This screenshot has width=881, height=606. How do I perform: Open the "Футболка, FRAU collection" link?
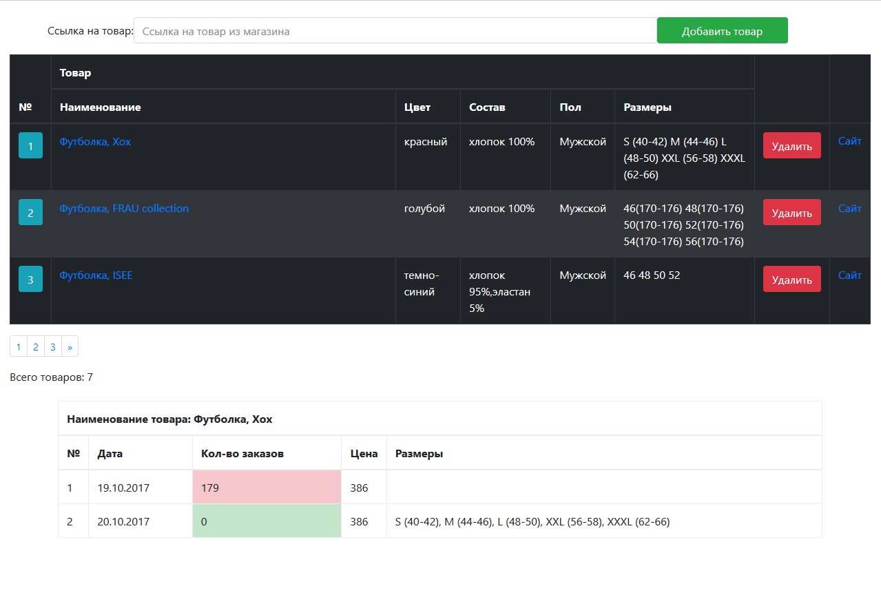click(124, 209)
